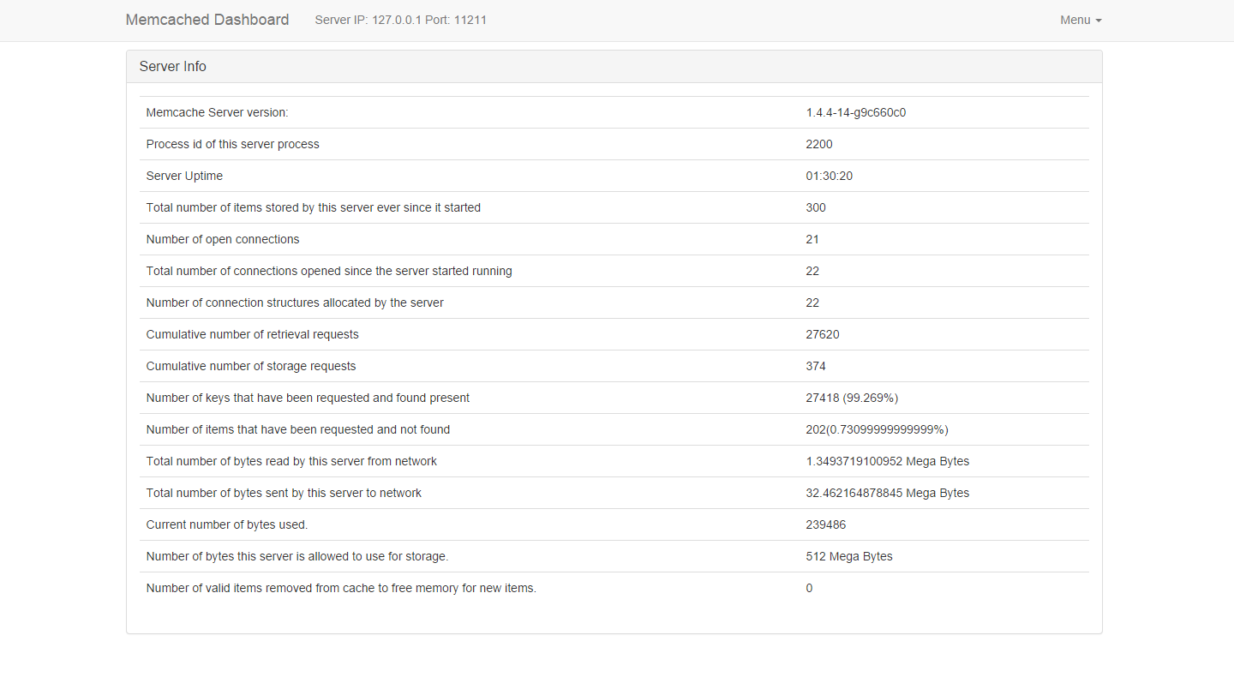
Task: Select evictions value 0
Action: [809, 588]
